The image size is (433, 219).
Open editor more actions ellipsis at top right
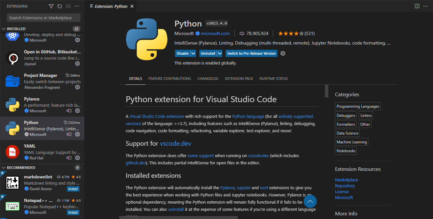pyautogui.click(x=426, y=6)
